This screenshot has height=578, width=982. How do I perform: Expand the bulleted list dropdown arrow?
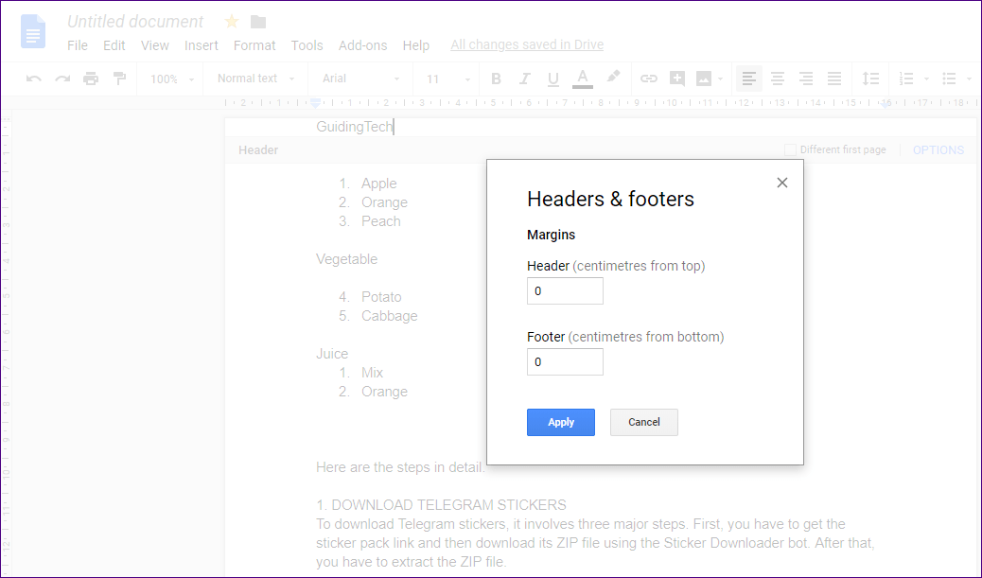(x=969, y=79)
